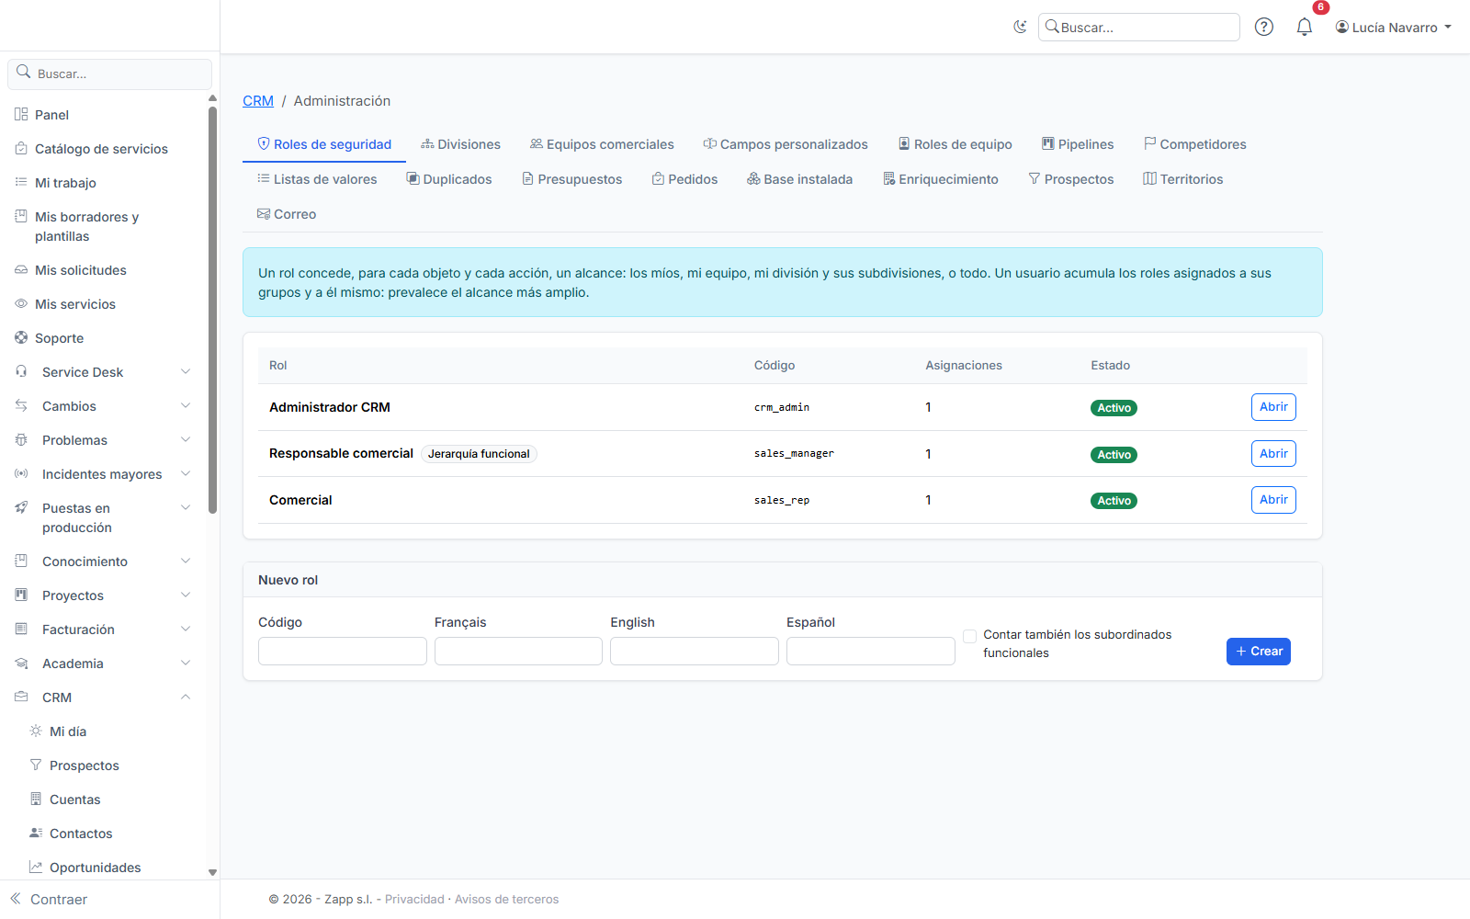Open the Base instalada tab
1470x919 pixels.
point(800,179)
